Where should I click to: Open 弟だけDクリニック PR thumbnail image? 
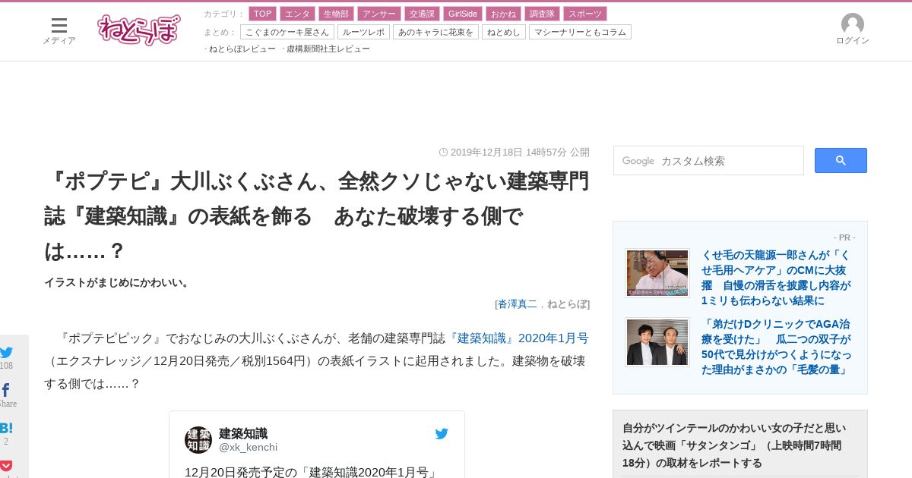click(x=657, y=342)
